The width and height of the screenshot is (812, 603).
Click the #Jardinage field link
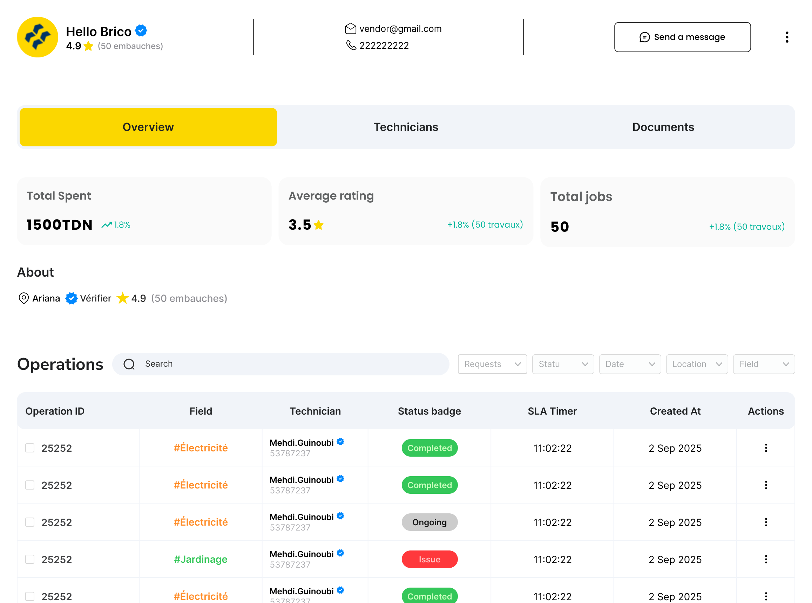tap(201, 559)
